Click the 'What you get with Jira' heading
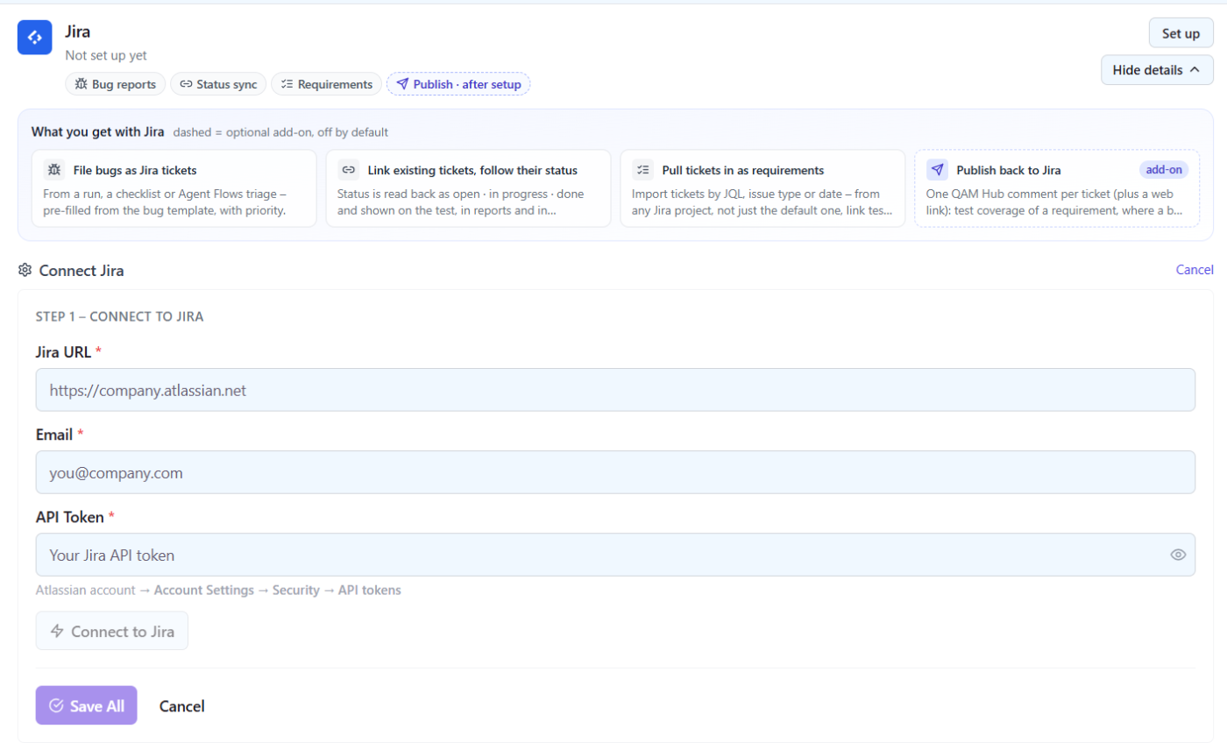This screenshot has height=743, width=1227. (x=98, y=132)
